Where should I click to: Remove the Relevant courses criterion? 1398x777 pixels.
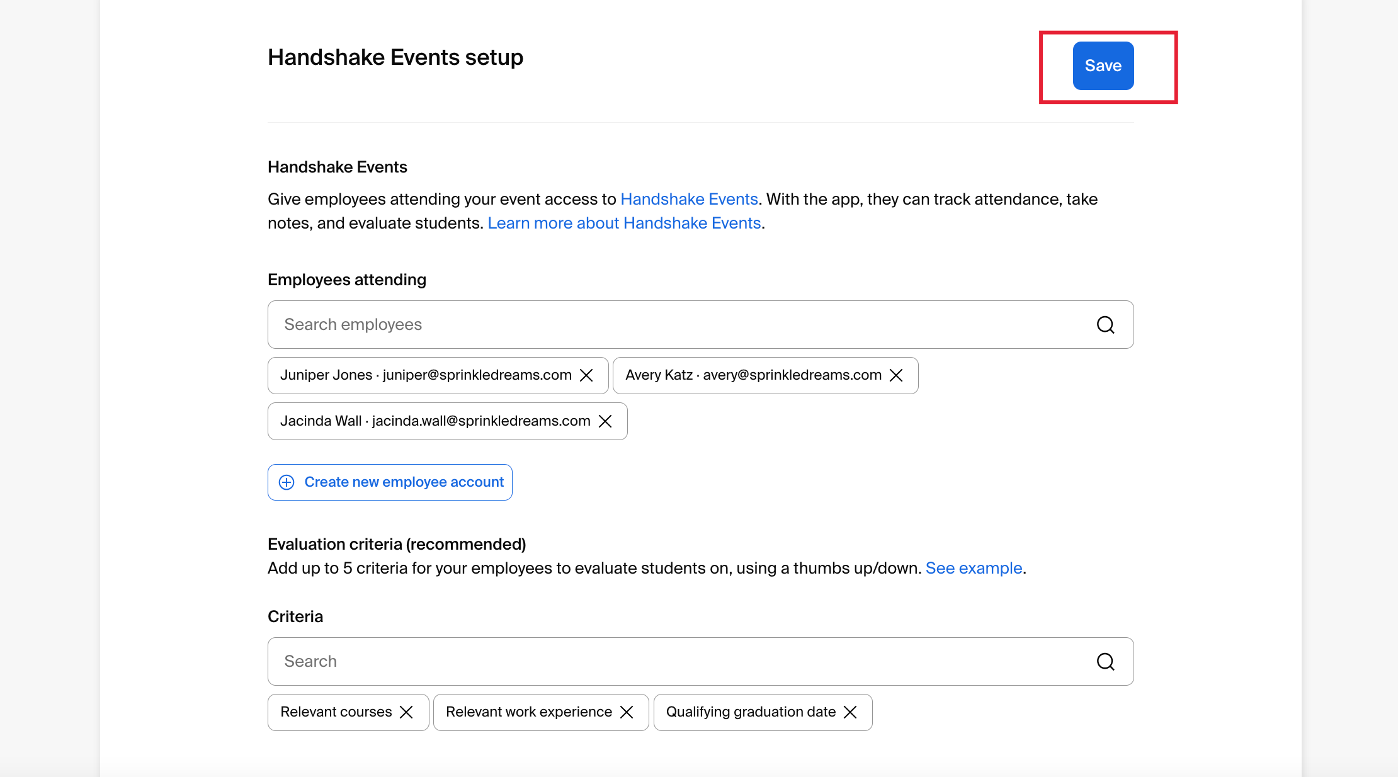406,712
